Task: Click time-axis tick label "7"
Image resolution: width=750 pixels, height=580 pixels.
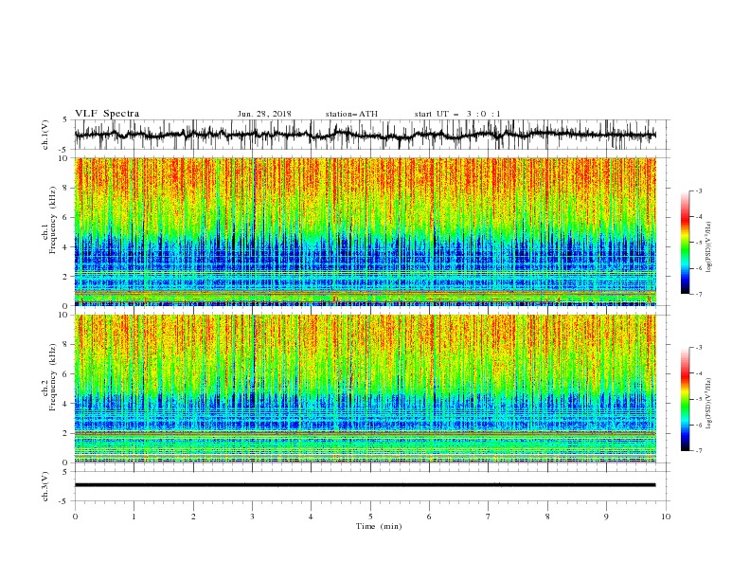Action: (489, 517)
